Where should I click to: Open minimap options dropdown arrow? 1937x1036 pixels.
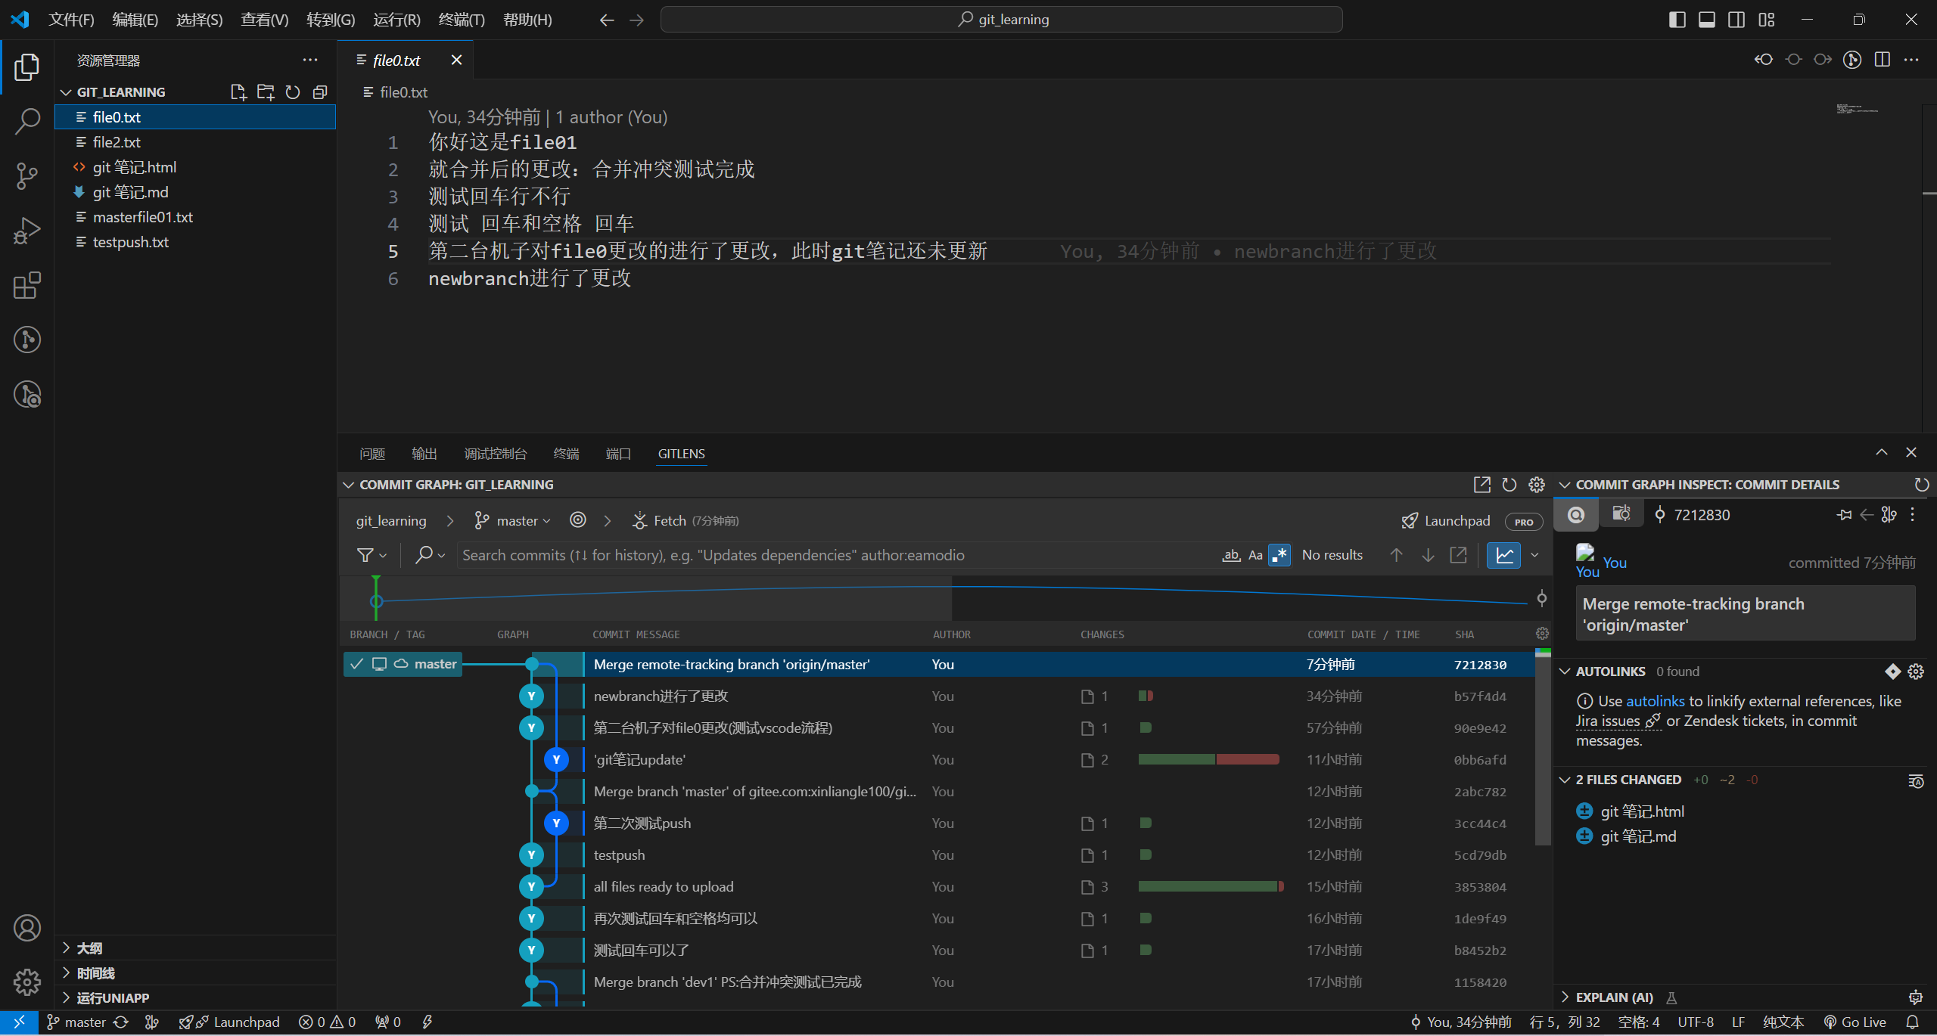click(x=1534, y=555)
